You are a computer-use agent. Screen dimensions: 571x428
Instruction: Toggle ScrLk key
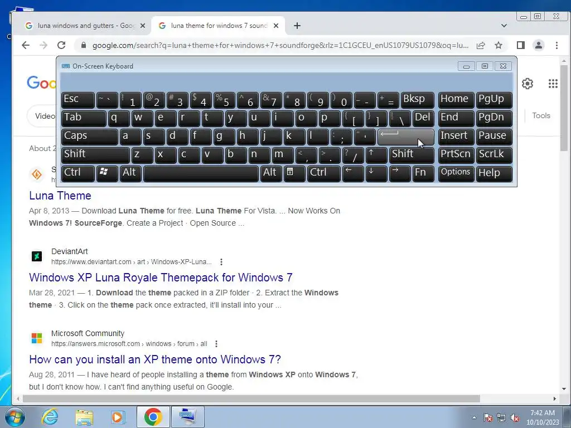494,155
